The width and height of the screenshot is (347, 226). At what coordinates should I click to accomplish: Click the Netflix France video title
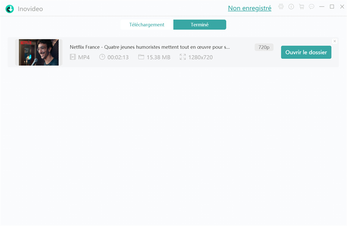pyautogui.click(x=150, y=47)
